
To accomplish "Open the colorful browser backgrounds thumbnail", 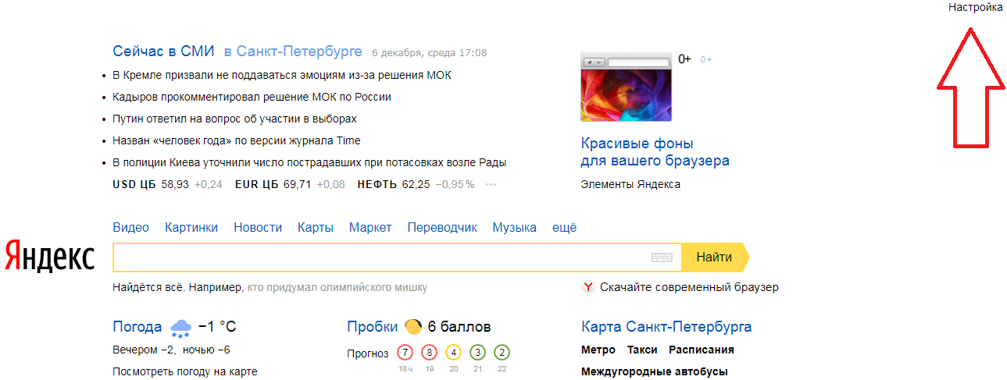I will (627, 87).
